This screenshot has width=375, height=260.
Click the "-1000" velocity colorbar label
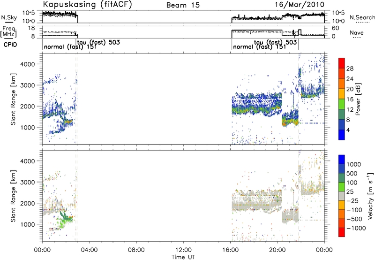coord(356,228)
